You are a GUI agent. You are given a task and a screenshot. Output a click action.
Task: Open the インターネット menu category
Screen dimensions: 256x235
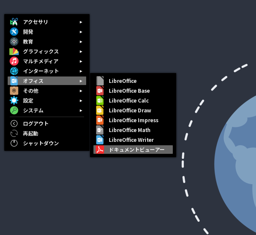47,71
